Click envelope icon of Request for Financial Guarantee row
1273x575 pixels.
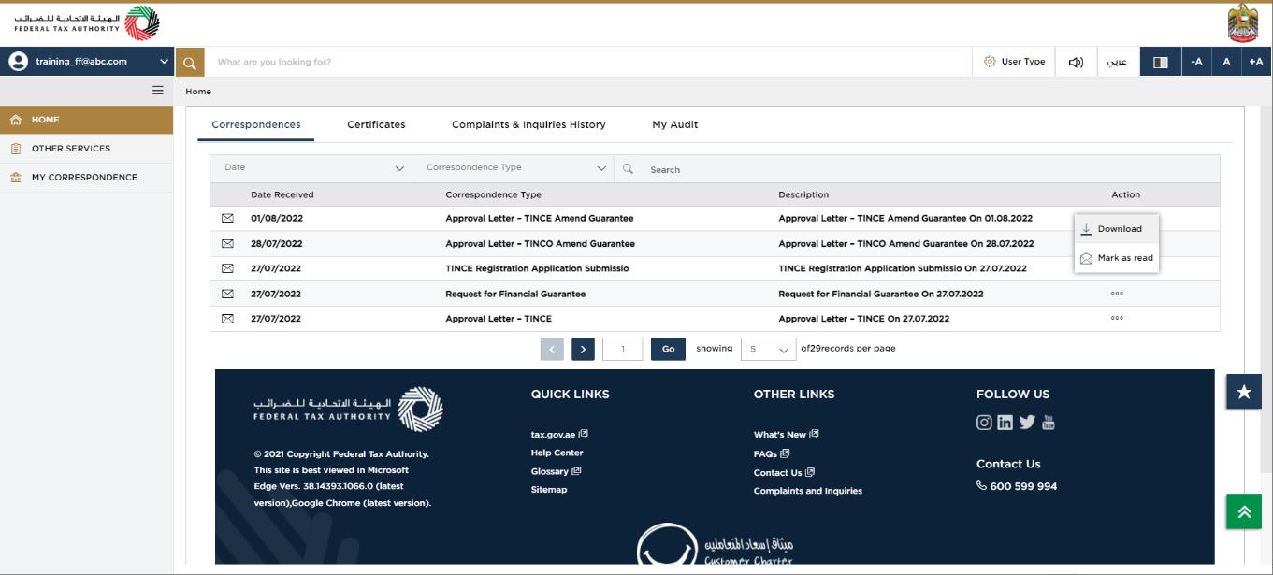(x=227, y=294)
